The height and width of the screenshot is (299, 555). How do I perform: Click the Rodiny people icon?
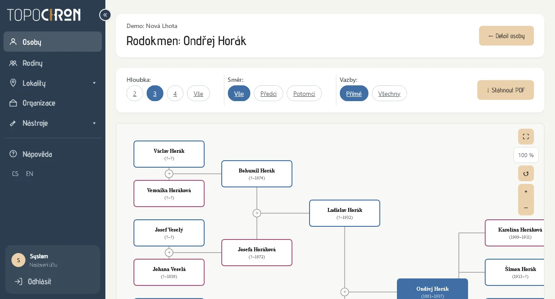click(13, 63)
